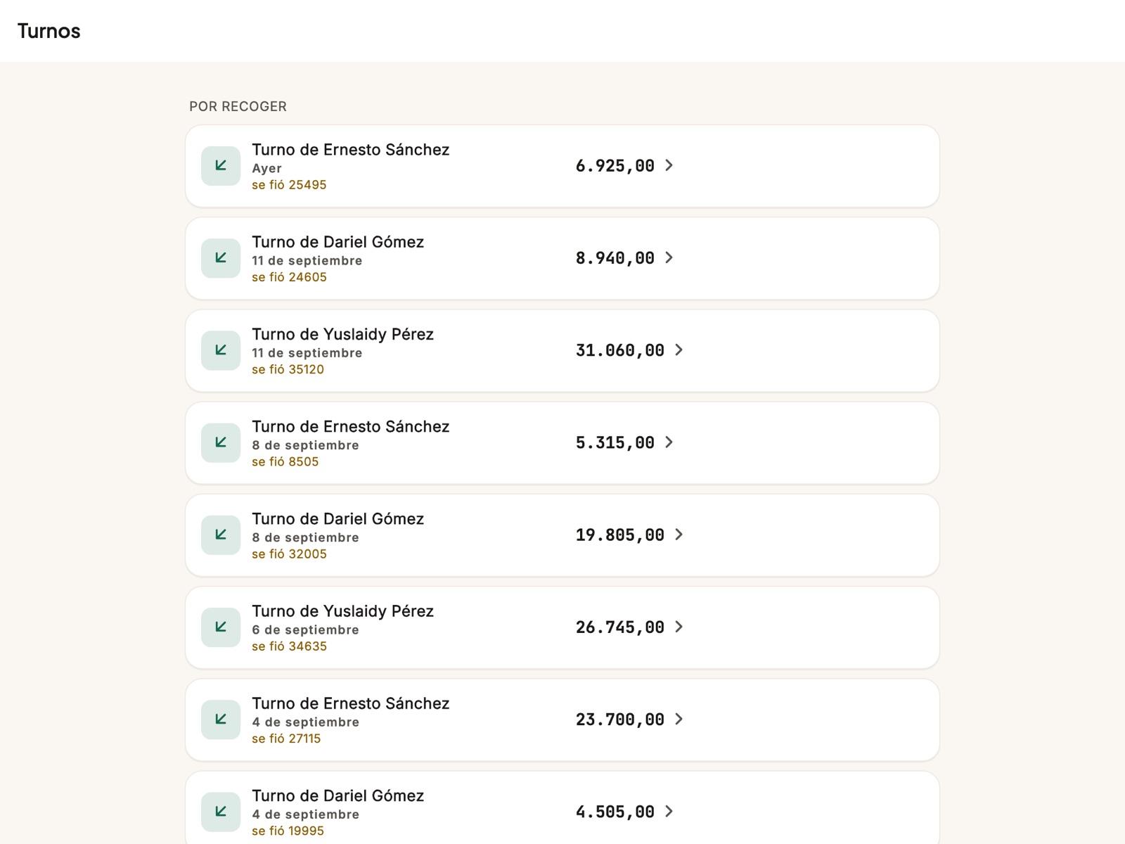
Task: Open the turn with se fió 27115
Action: (x=562, y=720)
